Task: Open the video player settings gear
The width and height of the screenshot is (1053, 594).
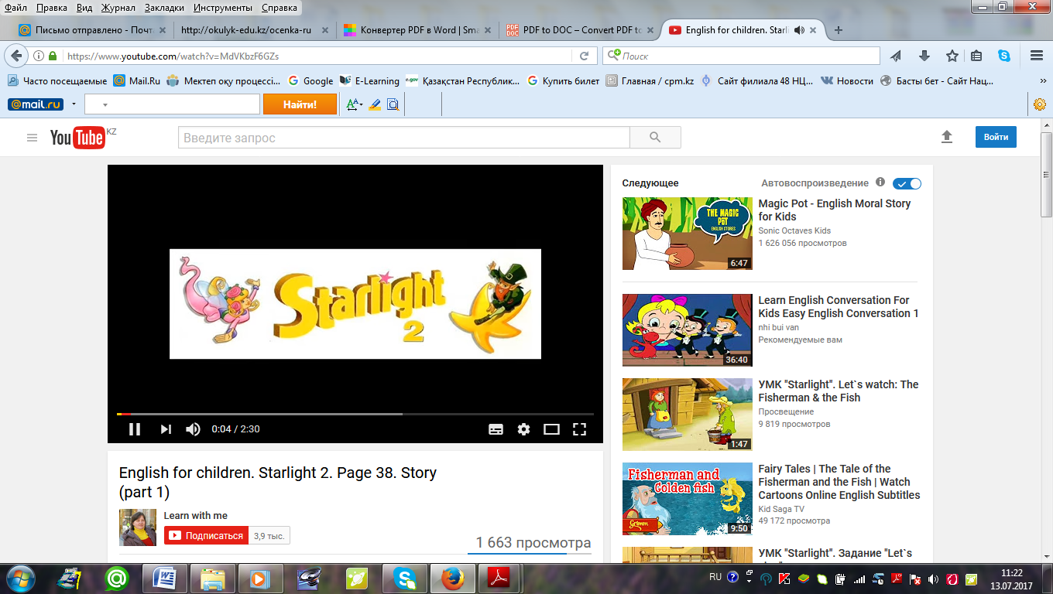Action: tap(524, 429)
